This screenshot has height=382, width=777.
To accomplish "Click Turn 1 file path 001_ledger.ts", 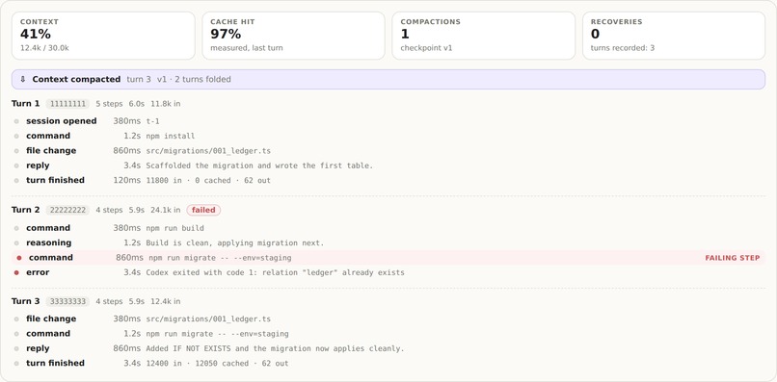I will click(x=208, y=151).
